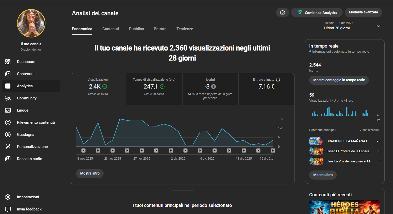Open Rilevamento contenuti copyright icon

click(8, 122)
